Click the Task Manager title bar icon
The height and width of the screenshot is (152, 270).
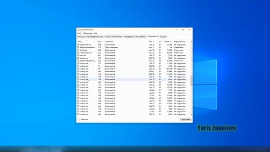click(x=78, y=30)
